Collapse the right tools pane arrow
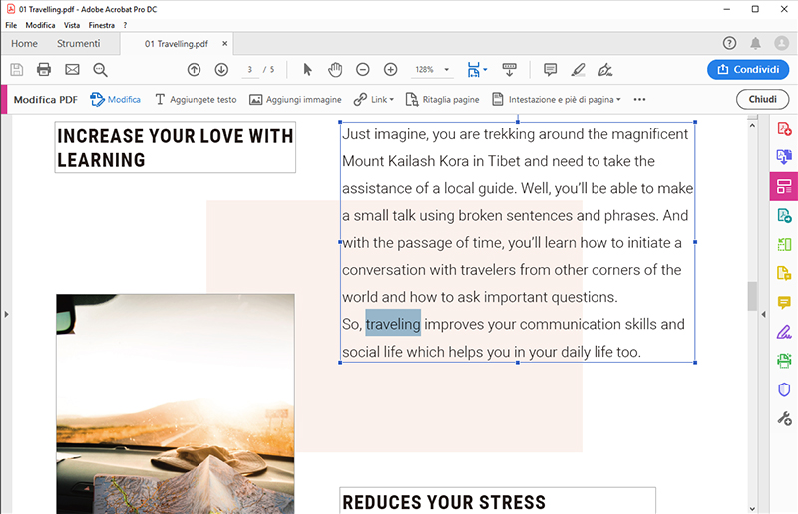 click(763, 314)
